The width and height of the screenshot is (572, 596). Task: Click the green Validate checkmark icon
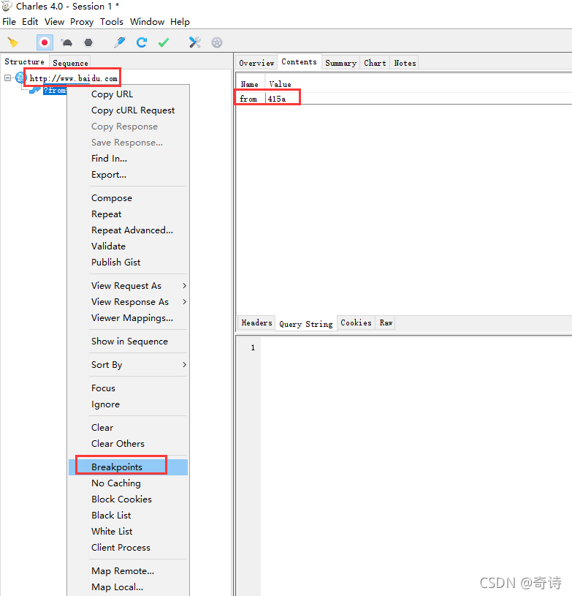click(164, 42)
